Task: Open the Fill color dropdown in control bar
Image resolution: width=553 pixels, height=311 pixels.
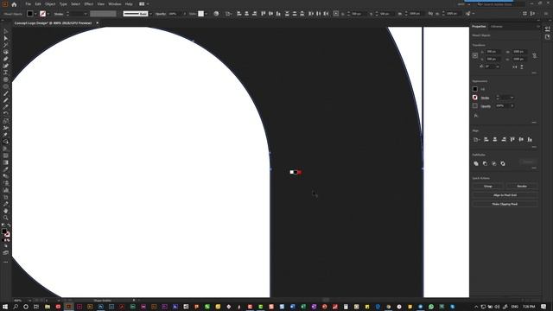Action: (x=35, y=14)
